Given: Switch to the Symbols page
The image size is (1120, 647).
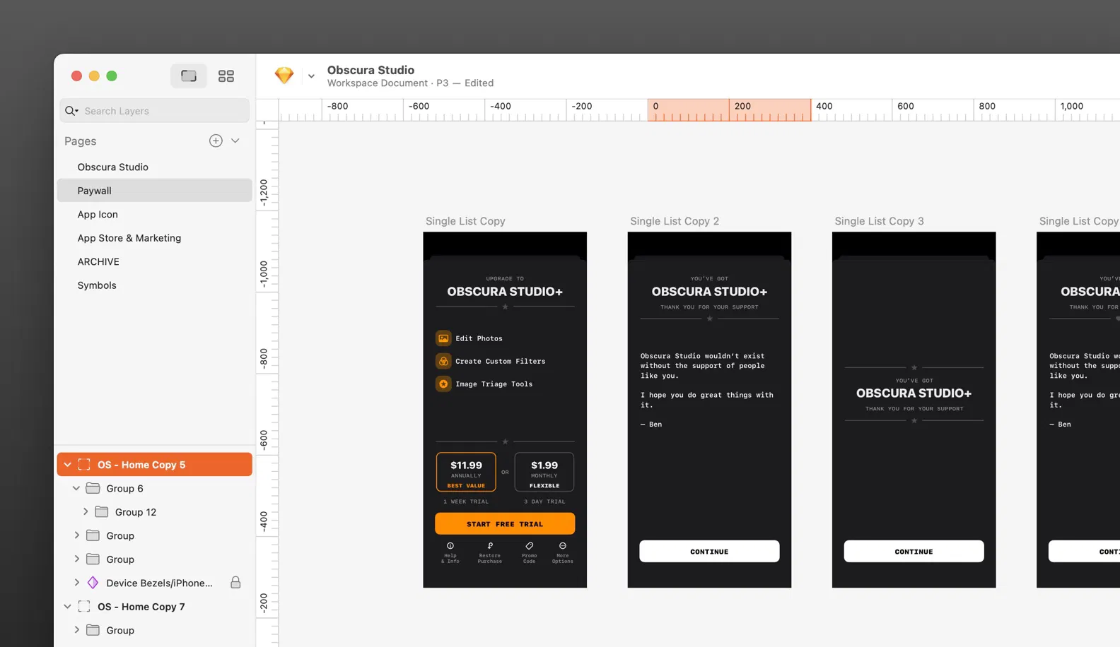Looking at the screenshot, I should pyautogui.click(x=97, y=285).
